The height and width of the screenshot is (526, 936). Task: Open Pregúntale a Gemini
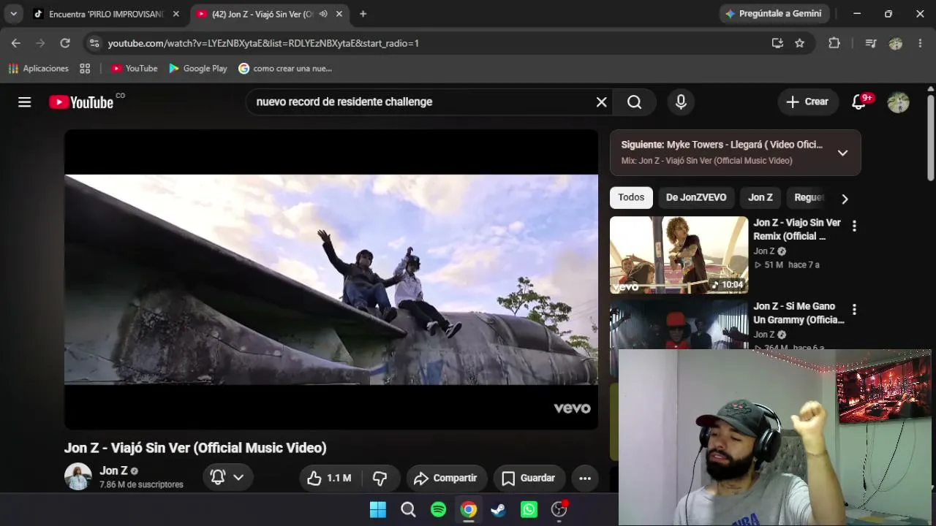coord(773,14)
